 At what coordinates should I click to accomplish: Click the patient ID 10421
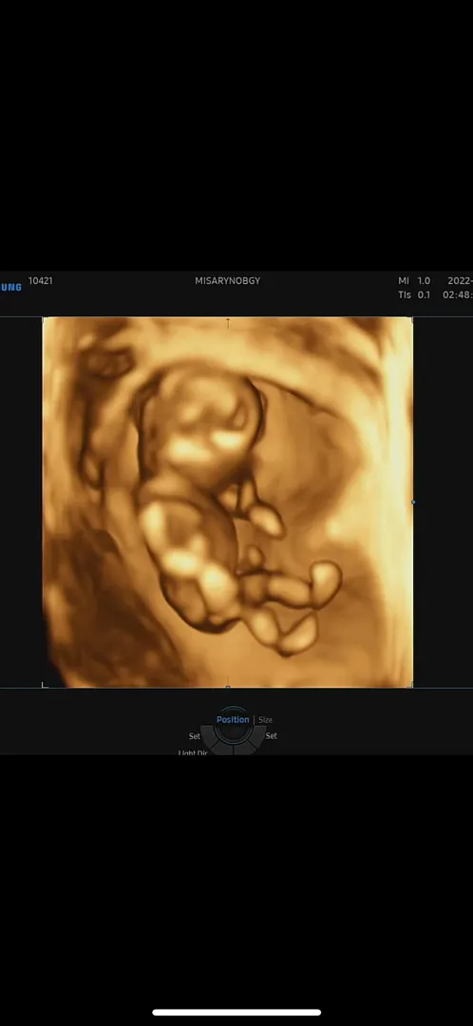pyautogui.click(x=41, y=280)
